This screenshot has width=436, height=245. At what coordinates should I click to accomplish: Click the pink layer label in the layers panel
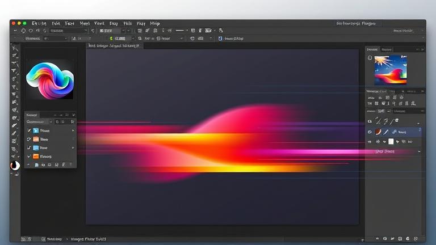click(x=385, y=151)
